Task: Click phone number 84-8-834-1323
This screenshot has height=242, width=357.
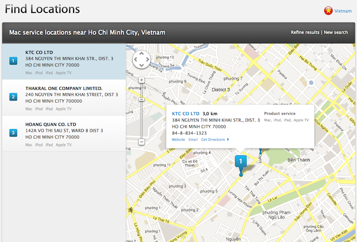Action: click(189, 133)
